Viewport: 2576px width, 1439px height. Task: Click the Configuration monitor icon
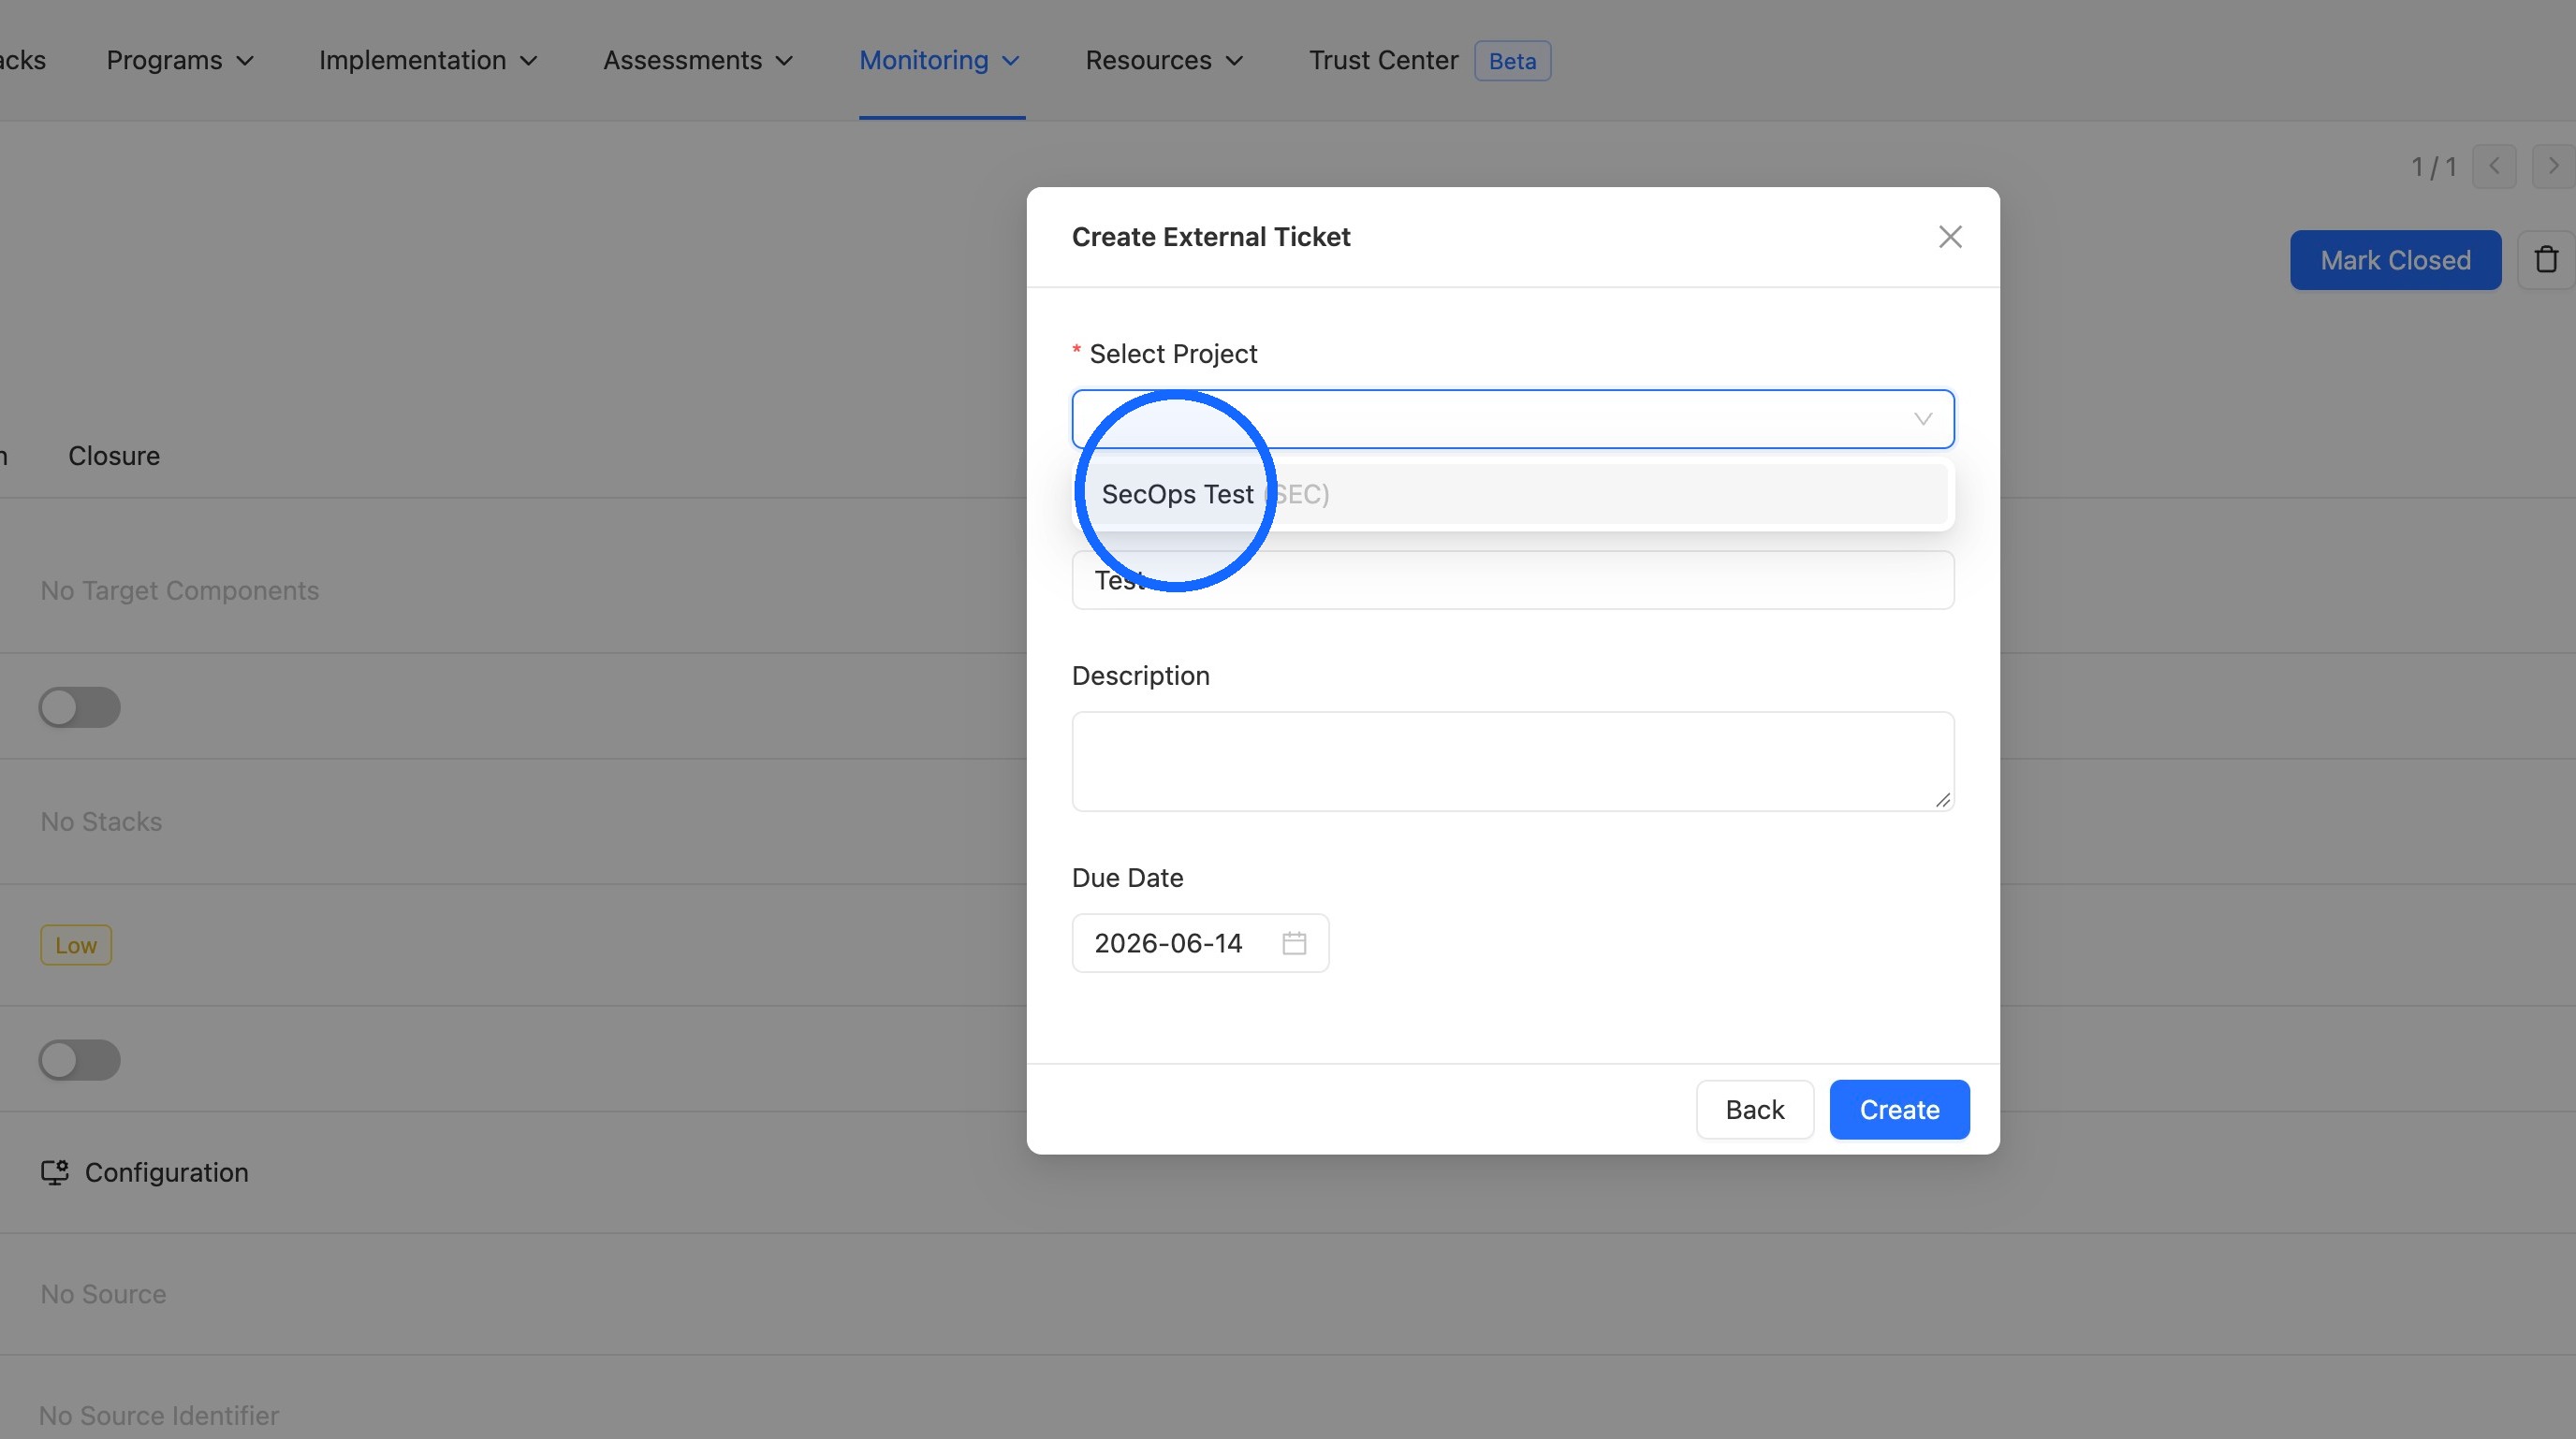coord(54,1172)
